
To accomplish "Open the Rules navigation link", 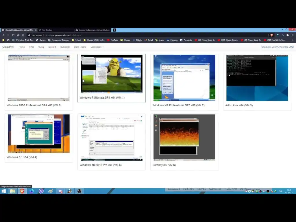I will coord(41,47).
